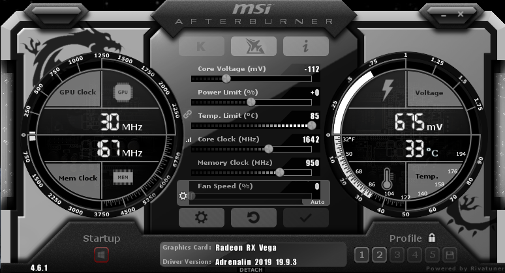Click the Memory Clock value 950
Viewport: 505px width, 273px height.
[x=313, y=163]
